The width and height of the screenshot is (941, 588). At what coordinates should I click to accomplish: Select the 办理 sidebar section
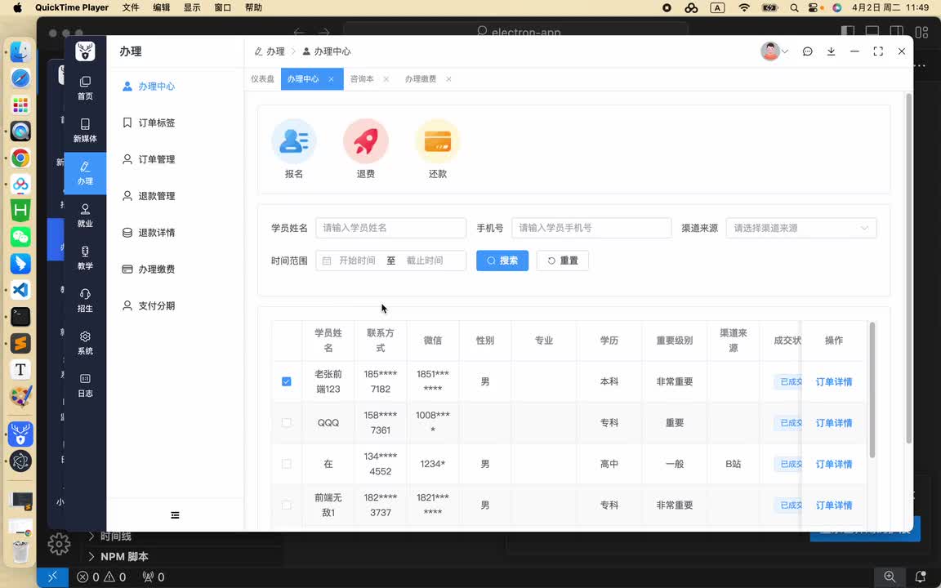click(85, 173)
